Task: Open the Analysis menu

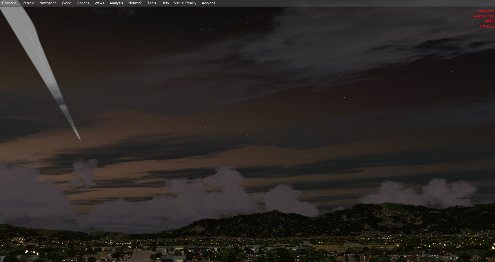Action: click(116, 3)
